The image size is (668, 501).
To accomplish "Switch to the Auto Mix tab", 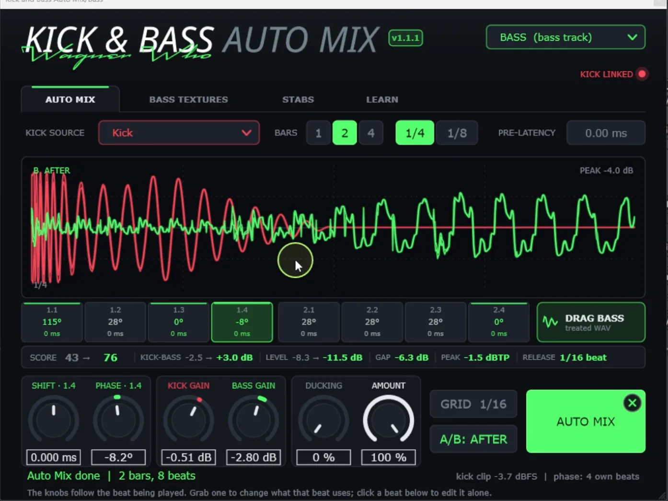I will pyautogui.click(x=70, y=99).
